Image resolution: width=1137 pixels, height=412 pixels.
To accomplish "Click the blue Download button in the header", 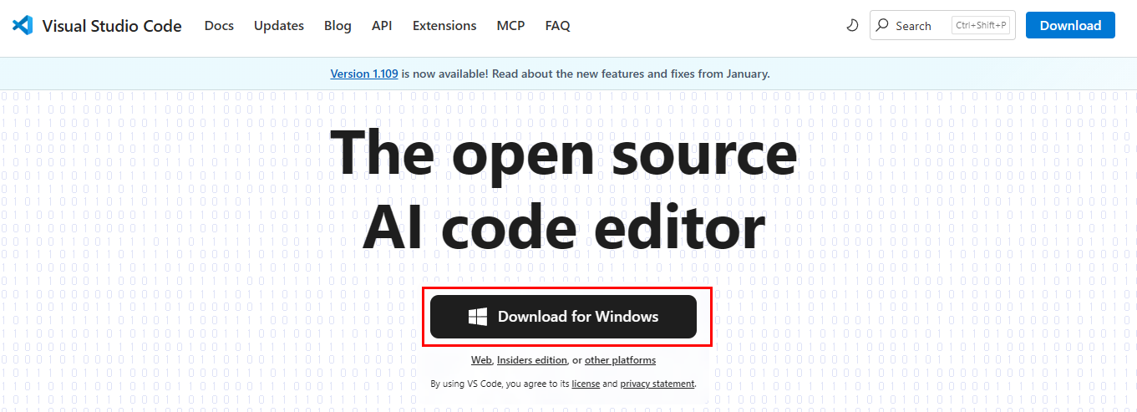I will tap(1070, 25).
